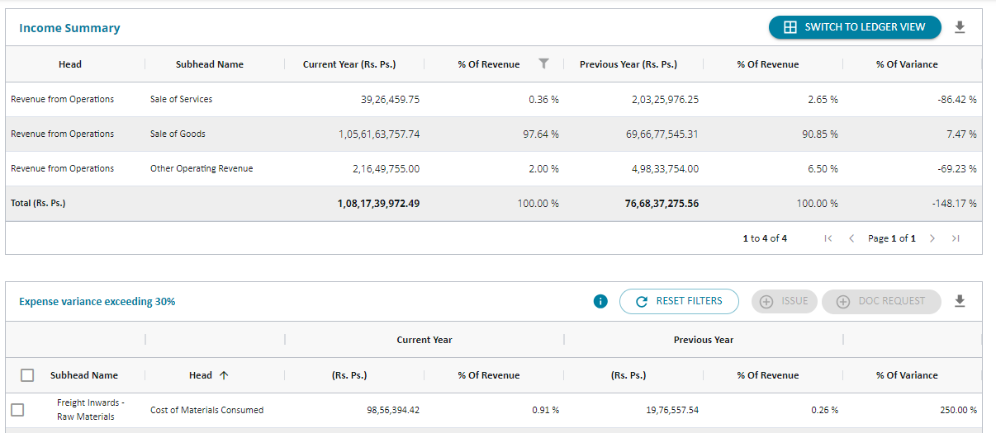Sort Income Summary by % Of Variance

point(907,64)
